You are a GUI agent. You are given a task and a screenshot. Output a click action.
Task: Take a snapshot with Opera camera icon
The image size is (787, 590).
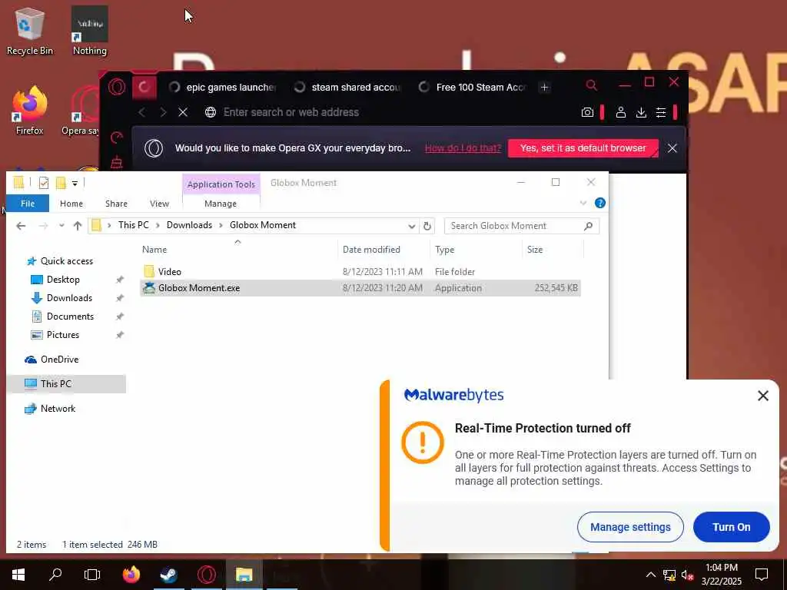point(587,112)
